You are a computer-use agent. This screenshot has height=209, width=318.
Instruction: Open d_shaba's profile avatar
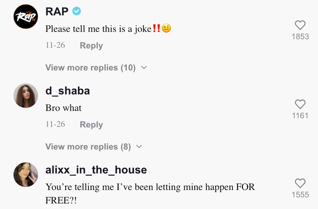(26, 96)
